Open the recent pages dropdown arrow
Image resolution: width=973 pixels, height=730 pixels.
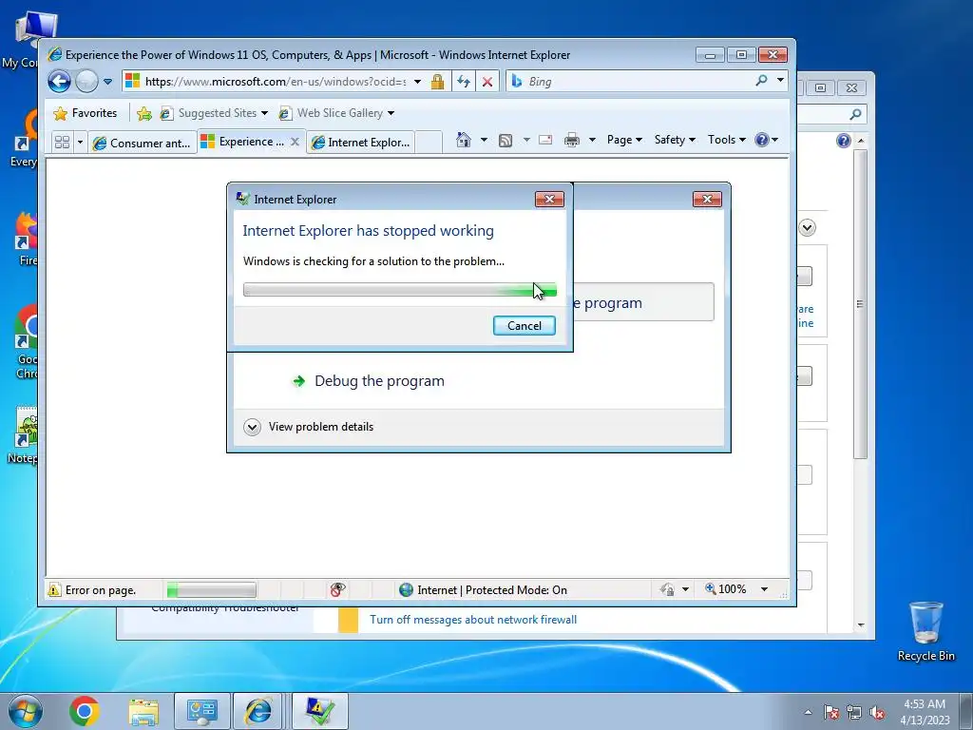(x=107, y=82)
